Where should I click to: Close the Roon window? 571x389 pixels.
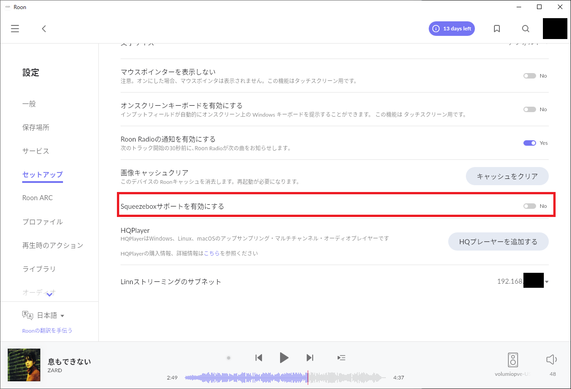[560, 7]
